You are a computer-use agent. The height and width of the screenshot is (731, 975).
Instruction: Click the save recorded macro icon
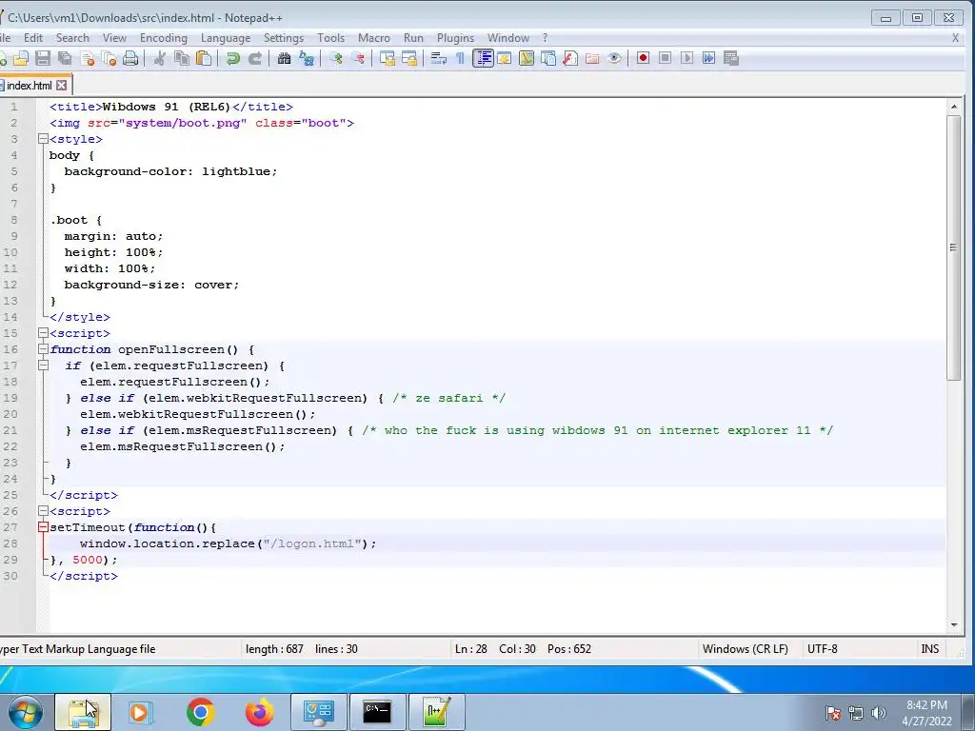click(731, 58)
